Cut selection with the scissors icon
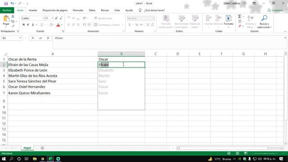The image size is (288, 162). pyautogui.click(x=13, y=17)
